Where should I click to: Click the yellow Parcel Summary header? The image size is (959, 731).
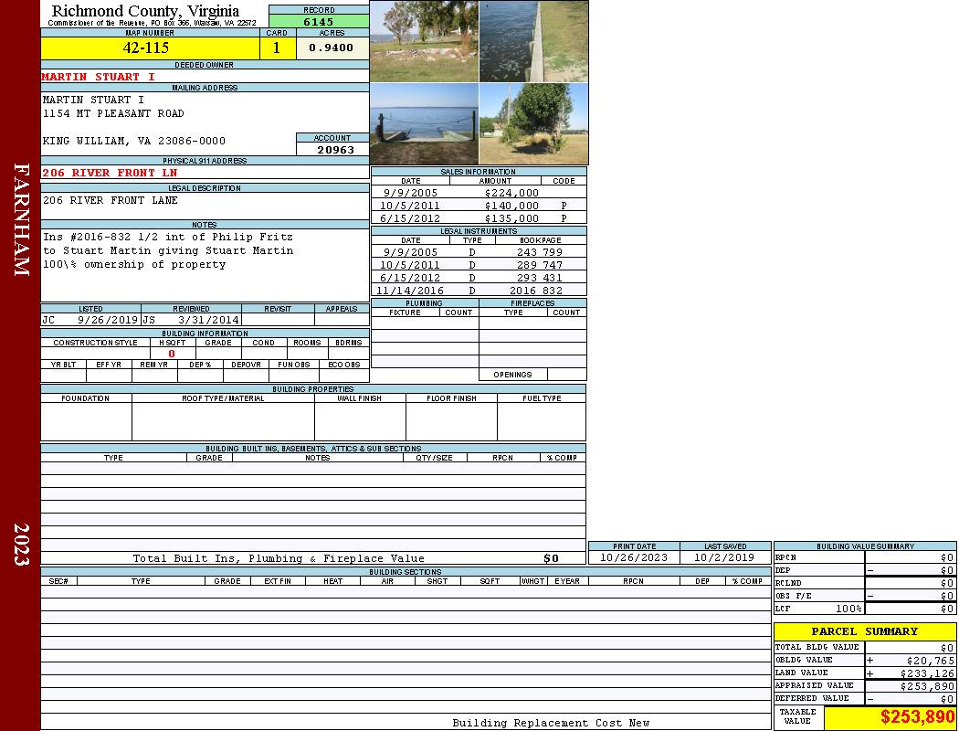click(864, 631)
